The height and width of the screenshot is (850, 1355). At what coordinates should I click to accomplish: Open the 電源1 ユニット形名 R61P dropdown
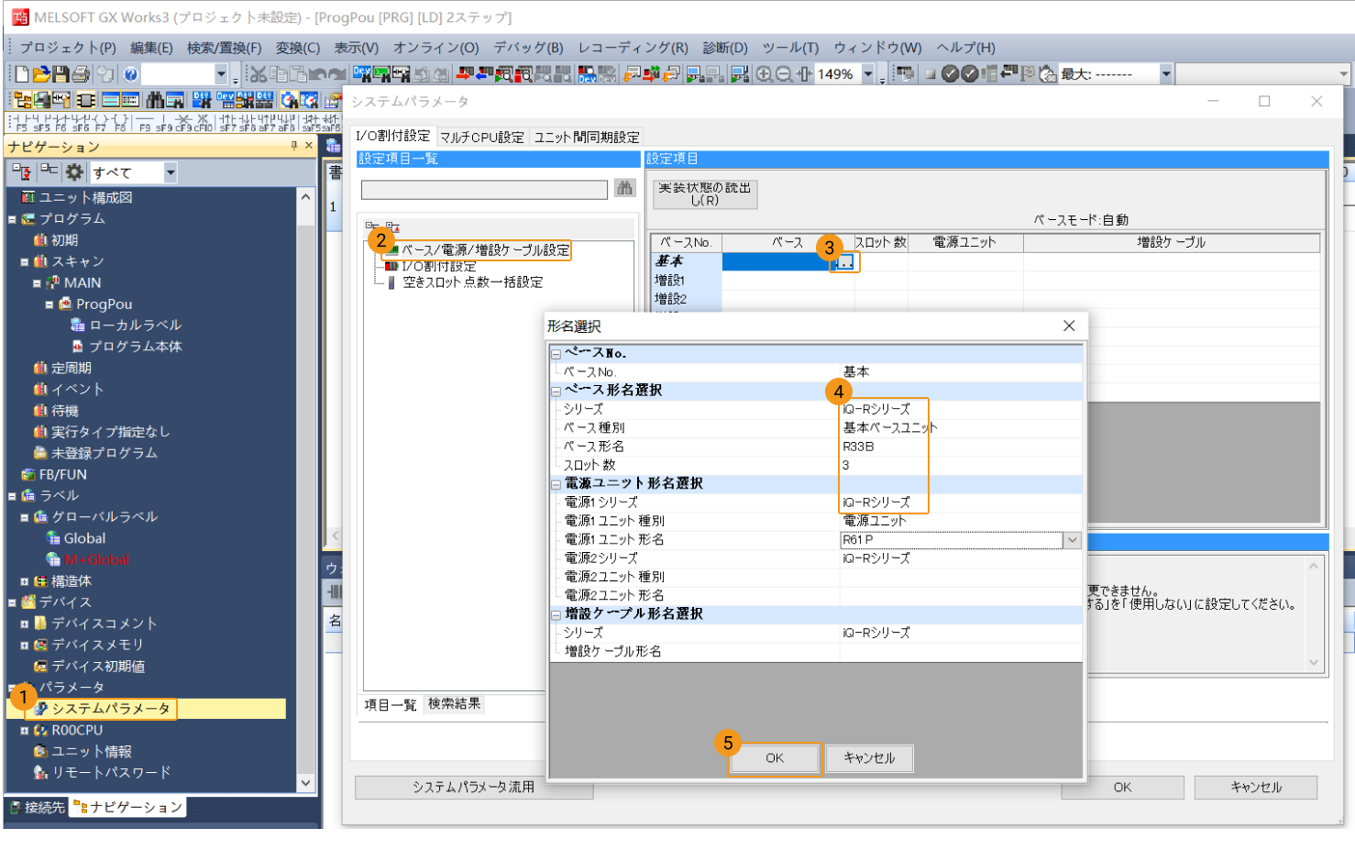(1072, 540)
